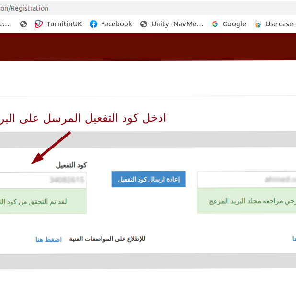Focus the address bar showing 'on/Registration'

144,8
